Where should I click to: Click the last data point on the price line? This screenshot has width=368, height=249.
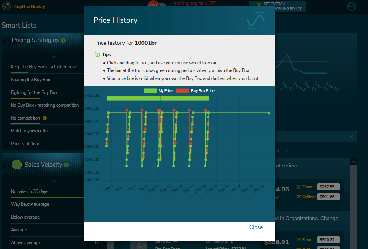tap(269, 113)
